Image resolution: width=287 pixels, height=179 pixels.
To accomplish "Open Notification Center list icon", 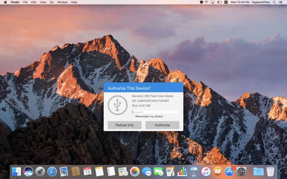I will coord(281,2).
